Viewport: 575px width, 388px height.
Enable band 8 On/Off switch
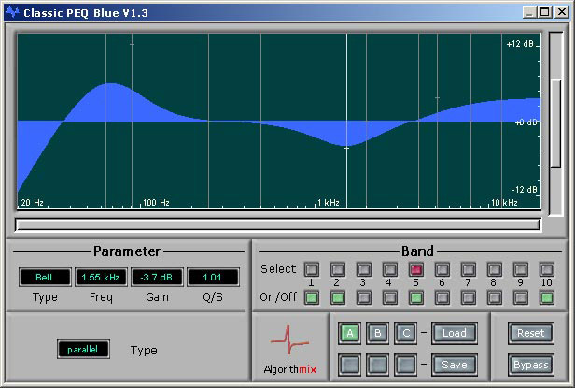(x=494, y=297)
